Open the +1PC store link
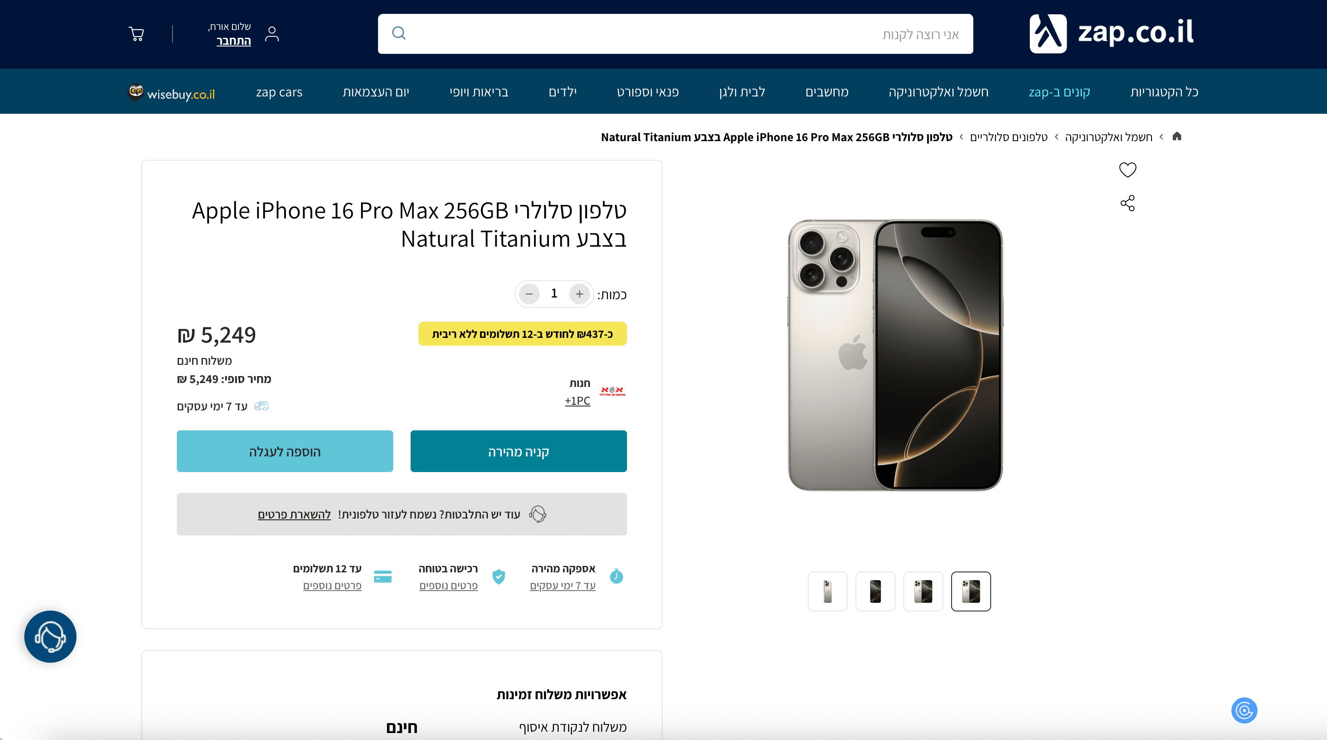Image resolution: width=1327 pixels, height=740 pixels. tap(577, 401)
